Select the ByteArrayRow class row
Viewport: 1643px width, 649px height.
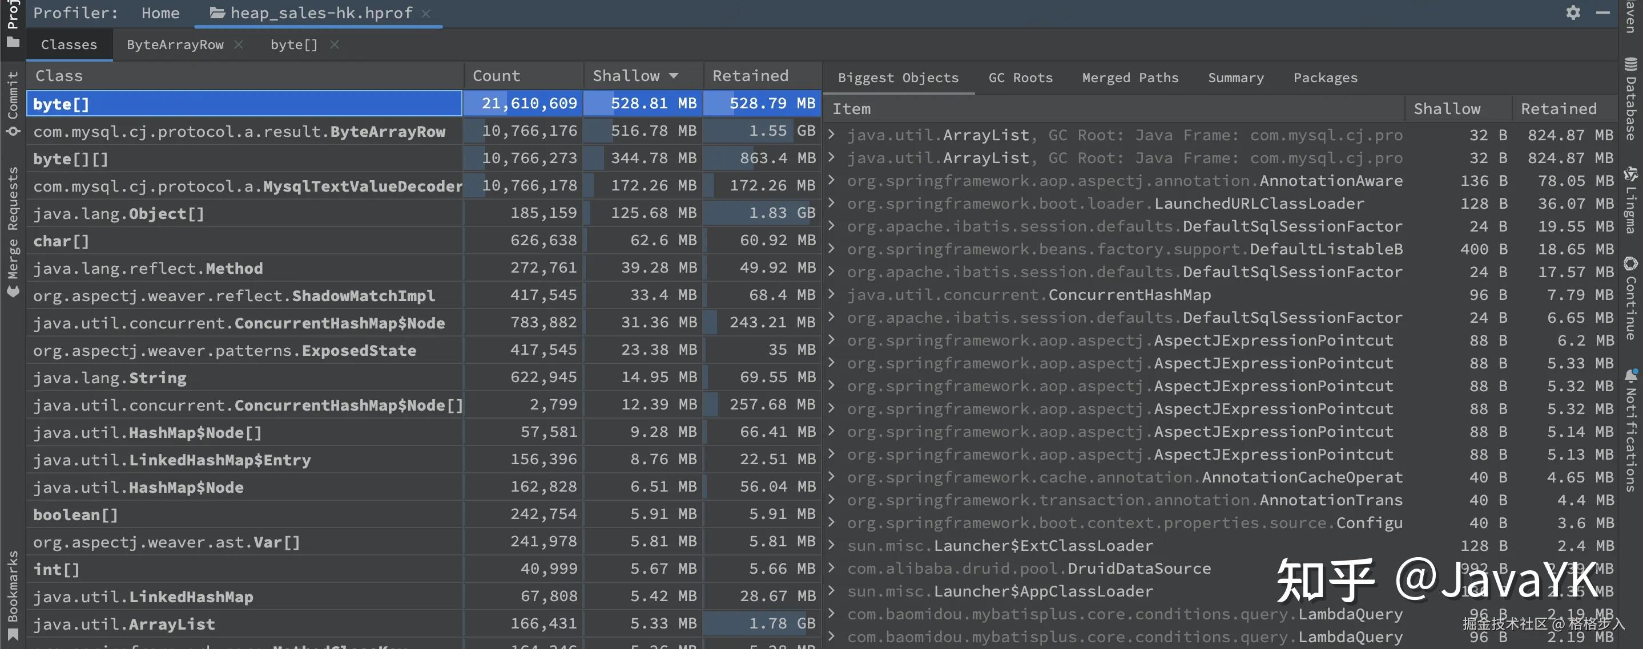239,131
